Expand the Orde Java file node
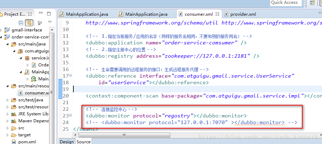This screenshot has width=322, height=144. [x=28, y=65]
